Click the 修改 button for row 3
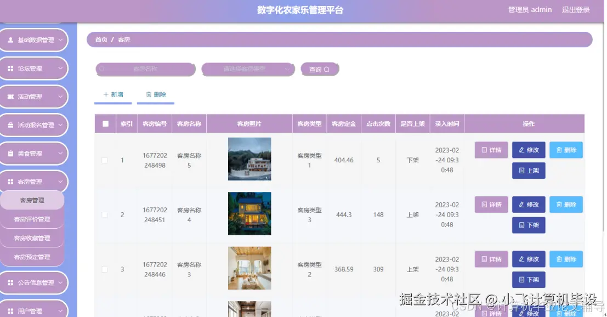The image size is (607, 317). pos(529,259)
